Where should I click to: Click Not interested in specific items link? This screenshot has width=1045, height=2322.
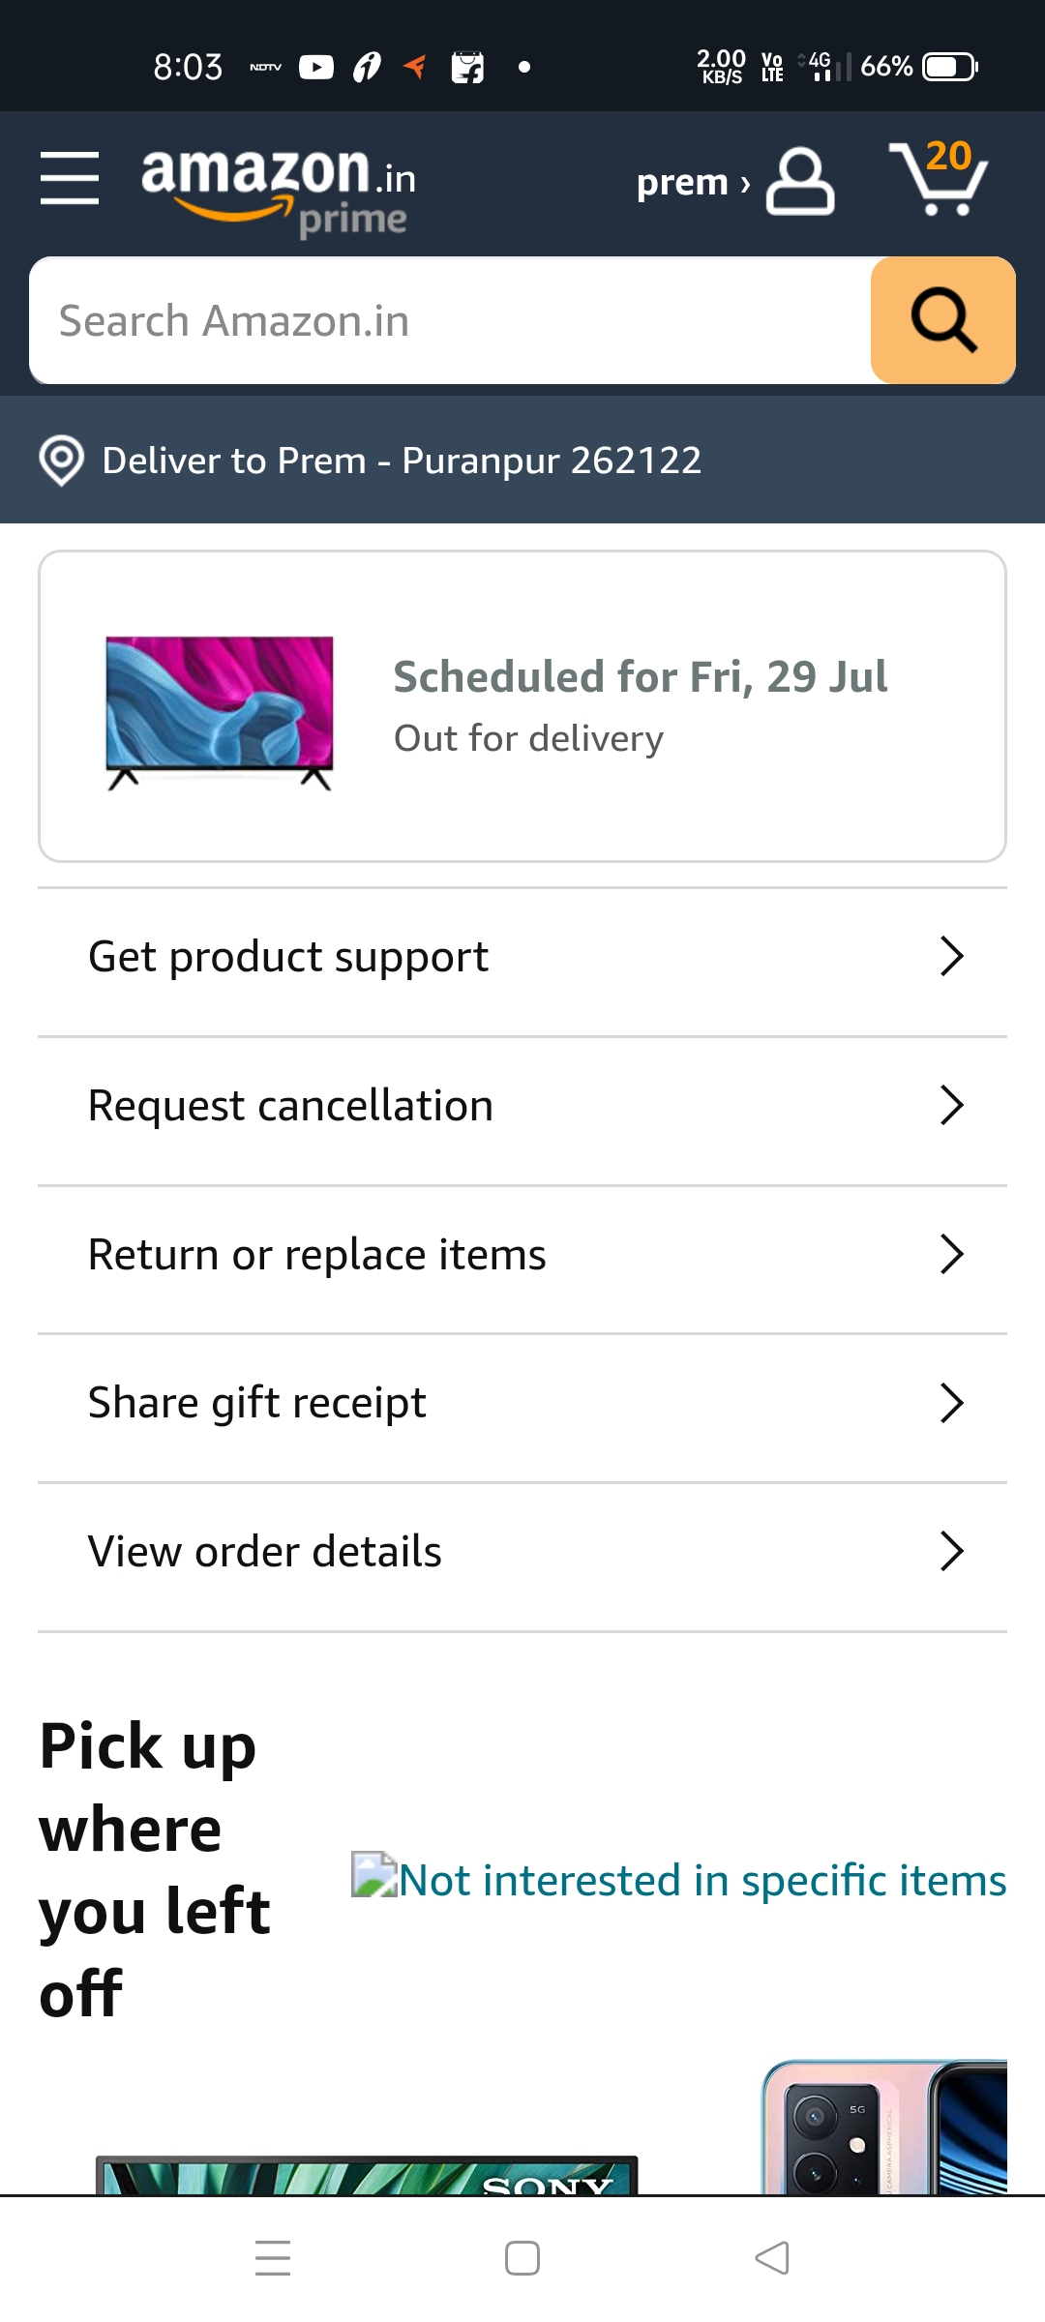tap(702, 1881)
